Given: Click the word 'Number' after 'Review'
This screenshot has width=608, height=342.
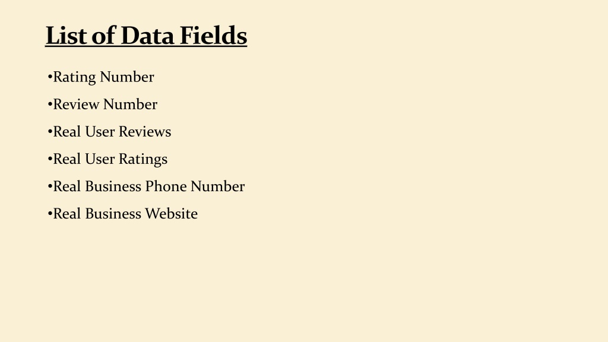Looking at the screenshot, I should point(130,104).
